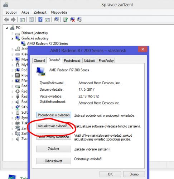Open the Soubor menu
174x179 pixels.
coord(11,12)
